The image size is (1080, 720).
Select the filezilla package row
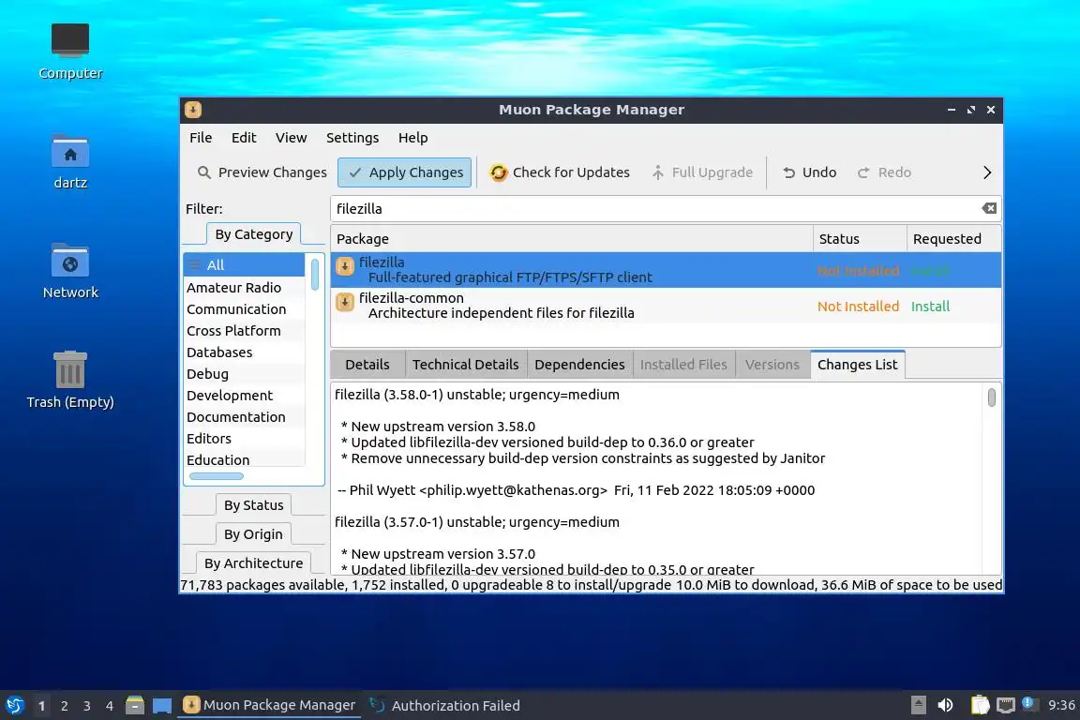(666, 270)
